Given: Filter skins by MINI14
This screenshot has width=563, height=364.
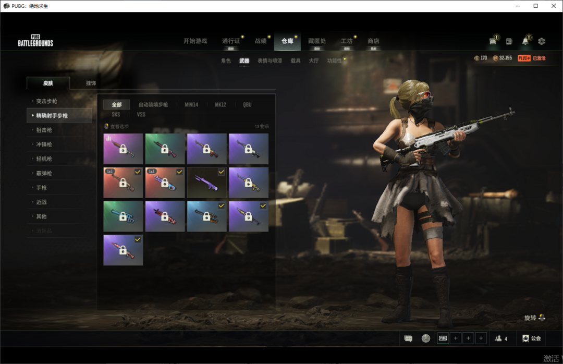Looking at the screenshot, I should pyautogui.click(x=191, y=105).
